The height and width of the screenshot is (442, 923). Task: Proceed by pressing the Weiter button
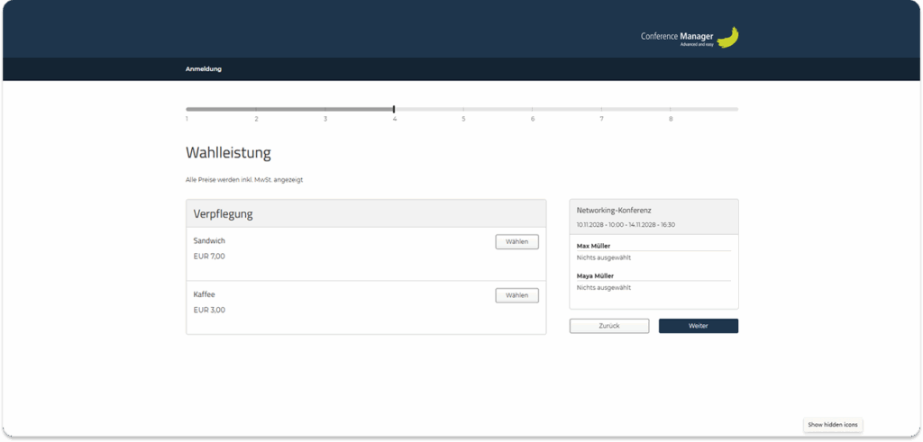point(698,326)
